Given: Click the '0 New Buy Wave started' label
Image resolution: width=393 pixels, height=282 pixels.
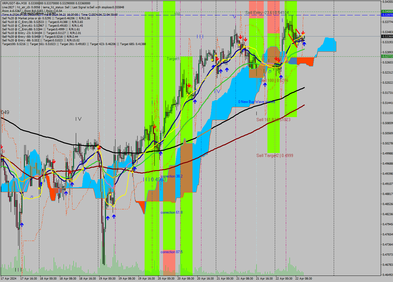Looking at the screenshot, I should (x=257, y=101).
